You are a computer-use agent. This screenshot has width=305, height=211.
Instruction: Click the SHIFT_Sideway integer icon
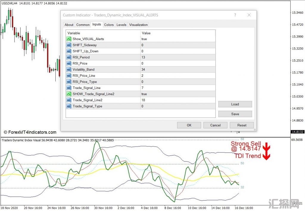[69, 45]
